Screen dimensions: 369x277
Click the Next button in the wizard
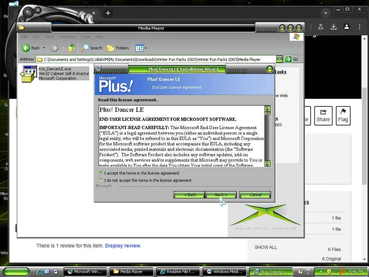point(221,195)
